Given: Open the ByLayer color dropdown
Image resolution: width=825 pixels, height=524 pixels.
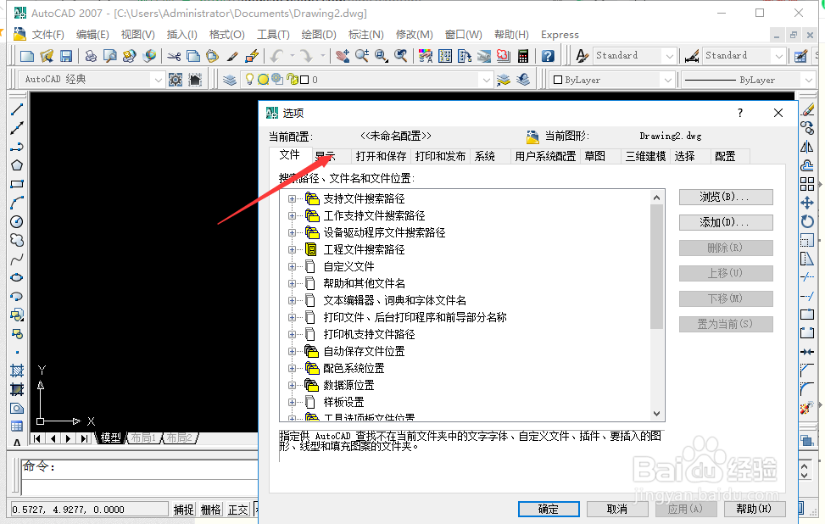Looking at the screenshot, I should [x=667, y=80].
